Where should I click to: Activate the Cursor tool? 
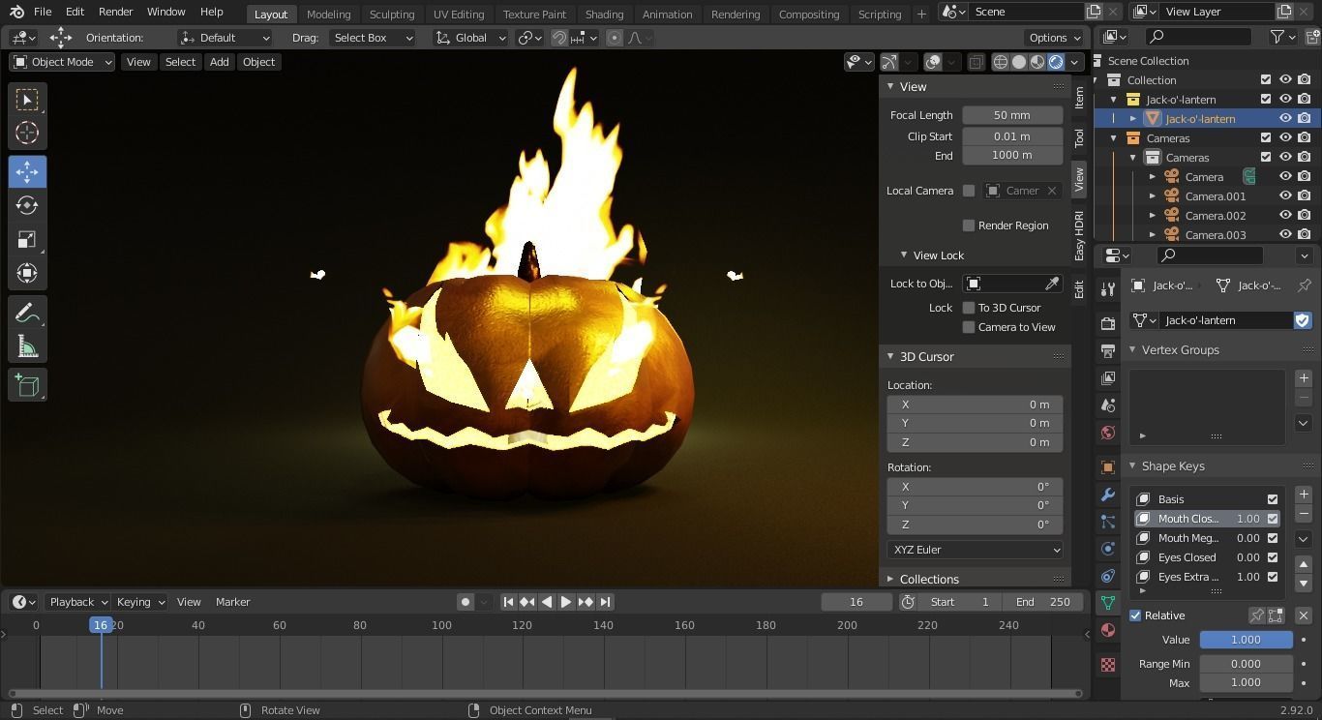point(27,133)
